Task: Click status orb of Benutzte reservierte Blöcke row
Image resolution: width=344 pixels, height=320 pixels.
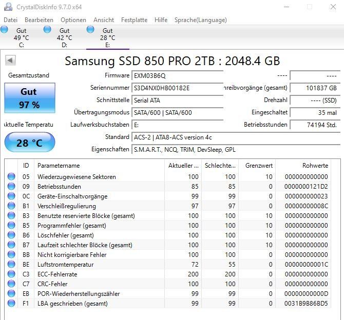Action: (11, 215)
